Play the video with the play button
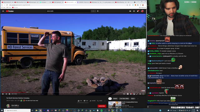The height and width of the screenshot is (112, 200). point(3,94)
